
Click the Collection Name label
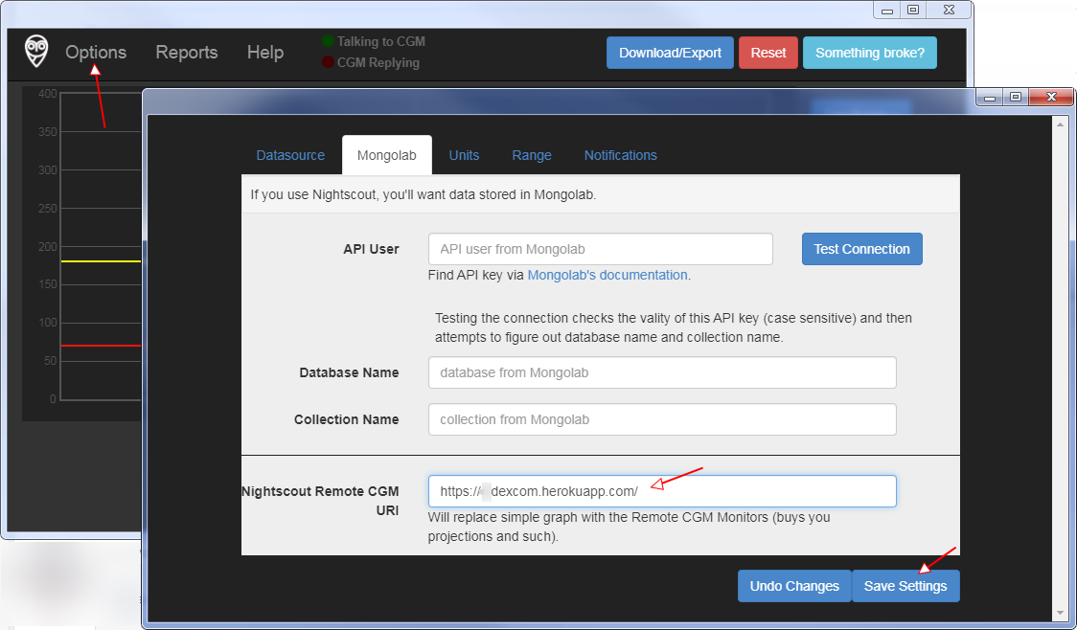[346, 419]
